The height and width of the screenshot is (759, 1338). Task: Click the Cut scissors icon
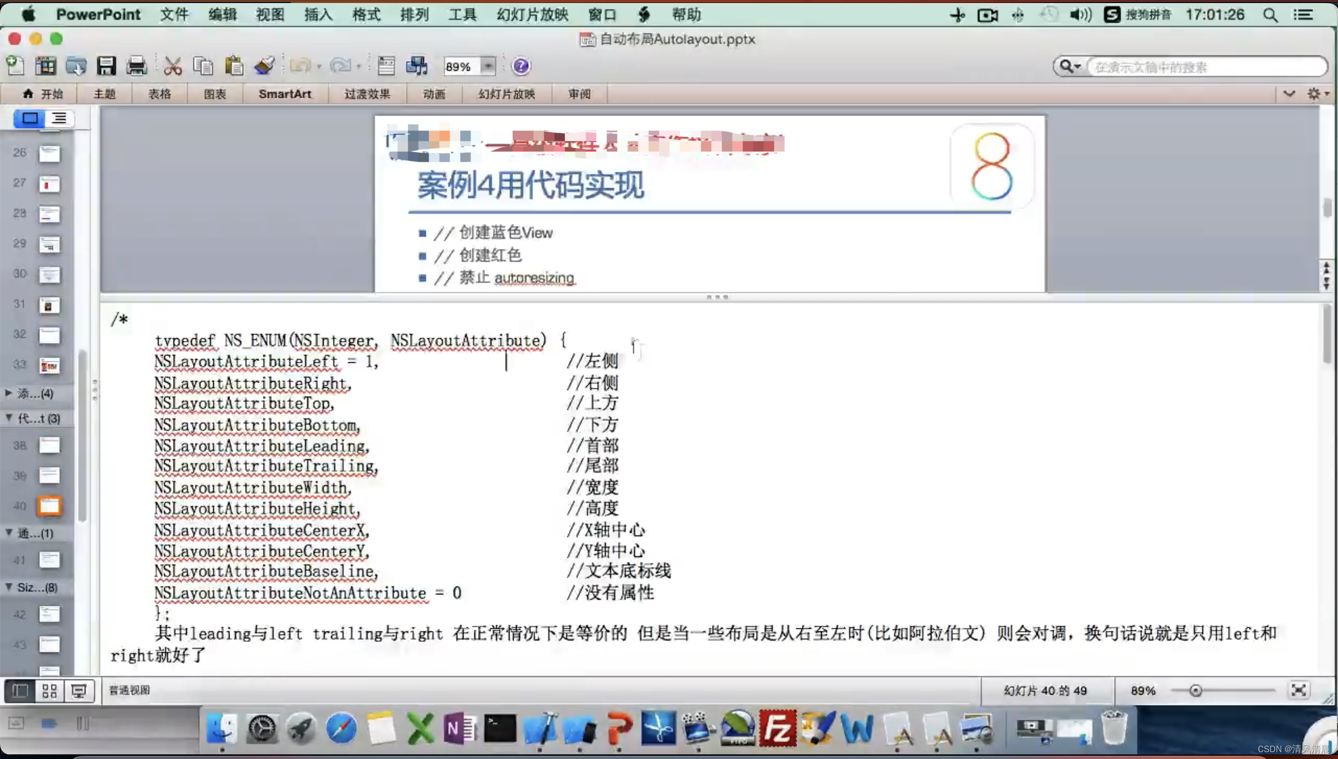[172, 66]
